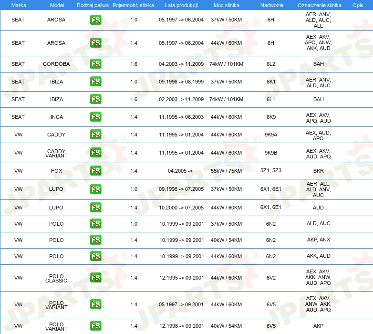Click fuel icon in POLO VARIANT 12.1998 row
This screenshot has height=334, width=373.
pos(95,326)
